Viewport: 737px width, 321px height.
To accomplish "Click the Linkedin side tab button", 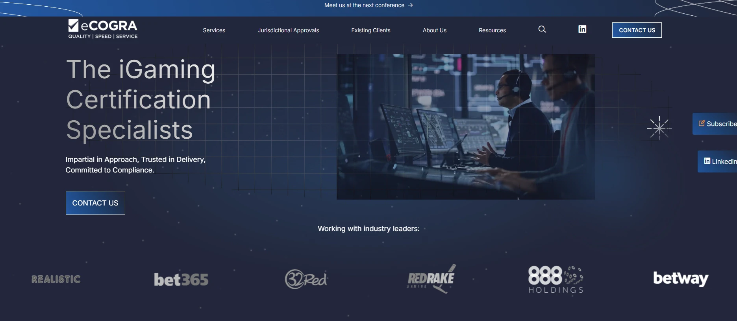I will [x=717, y=161].
